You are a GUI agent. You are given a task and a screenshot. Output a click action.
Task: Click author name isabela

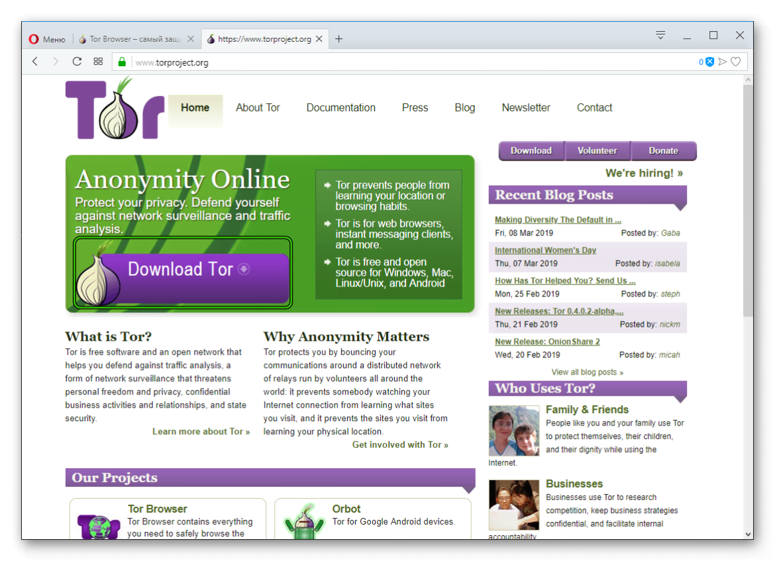pos(667,264)
